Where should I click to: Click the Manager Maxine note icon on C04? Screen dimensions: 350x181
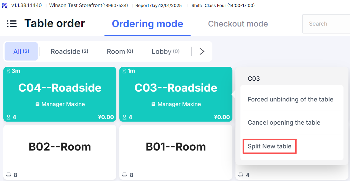[37, 104]
